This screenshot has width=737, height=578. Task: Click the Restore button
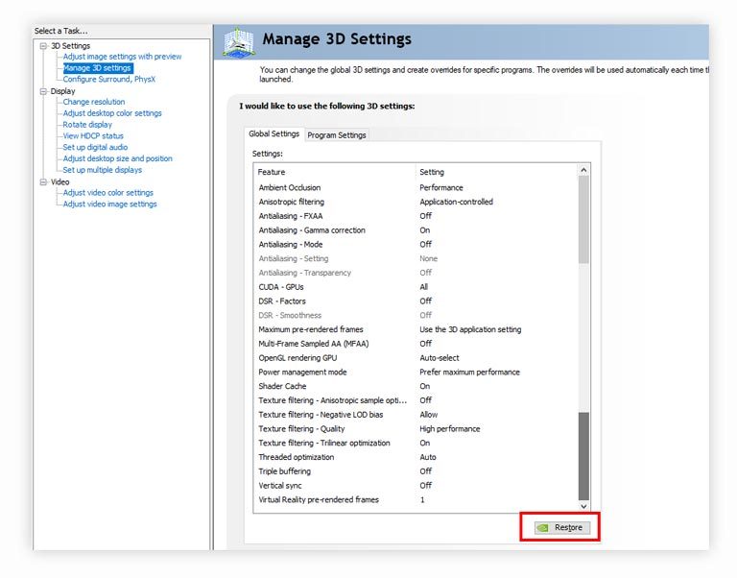[561, 527]
